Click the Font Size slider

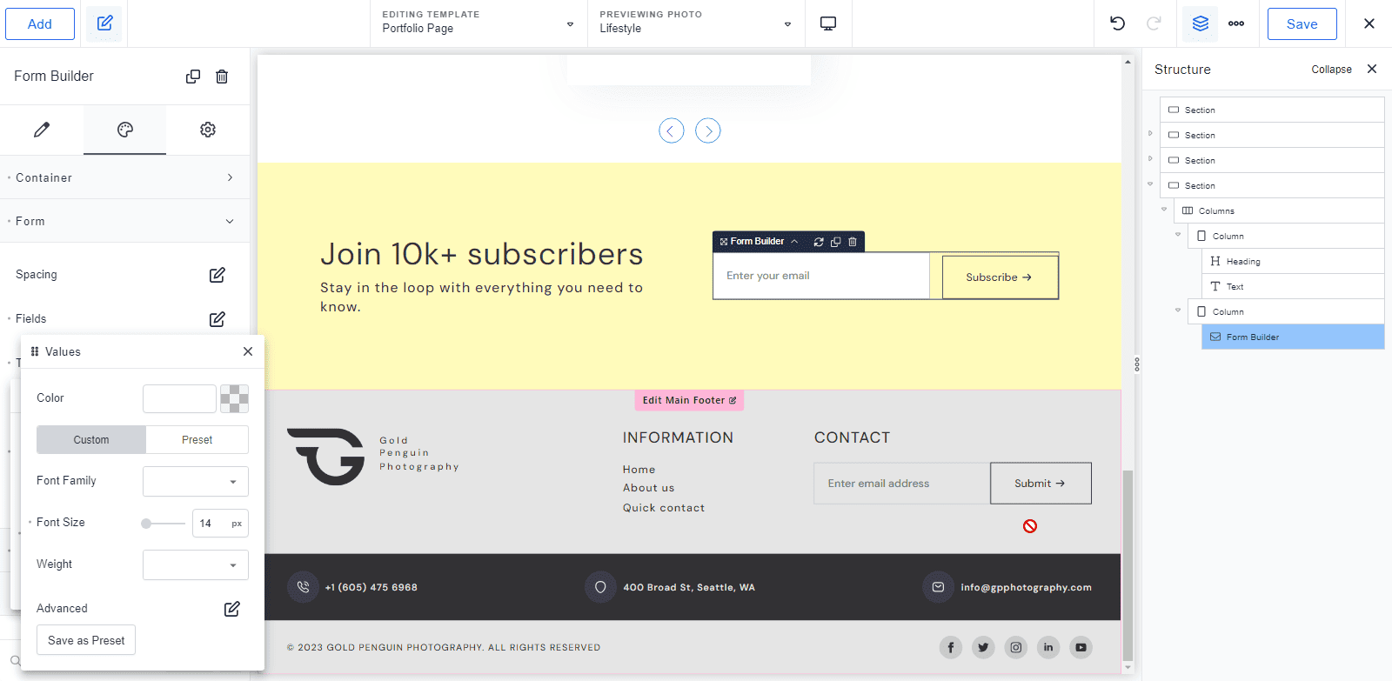point(164,524)
